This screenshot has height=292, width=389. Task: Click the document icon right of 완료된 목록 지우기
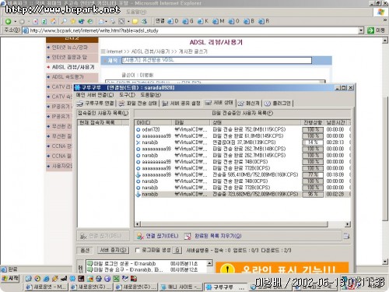(x=346, y=236)
